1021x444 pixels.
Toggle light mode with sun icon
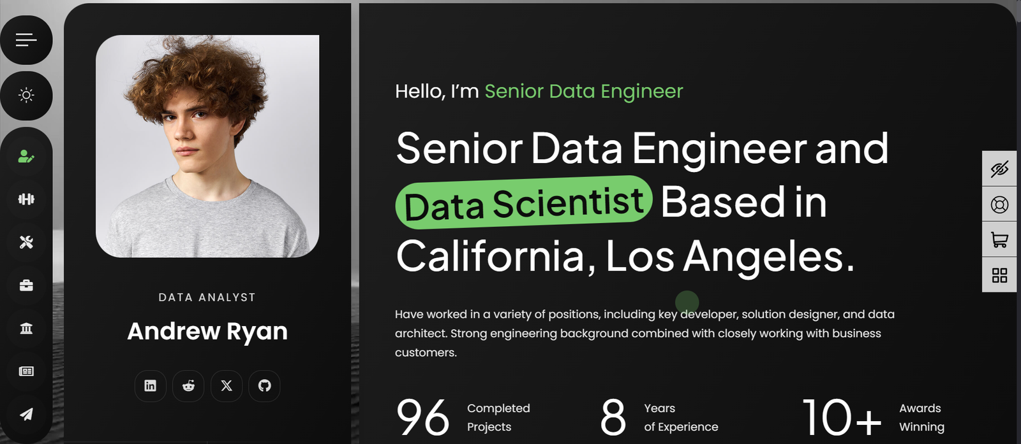pos(26,96)
